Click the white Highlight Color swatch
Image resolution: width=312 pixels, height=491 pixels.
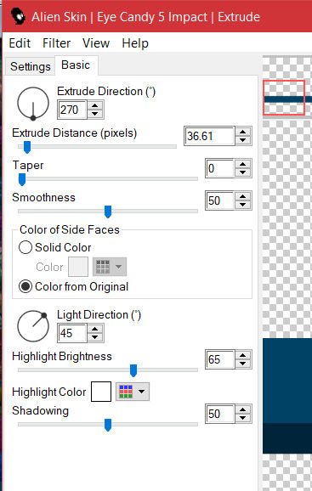101,392
